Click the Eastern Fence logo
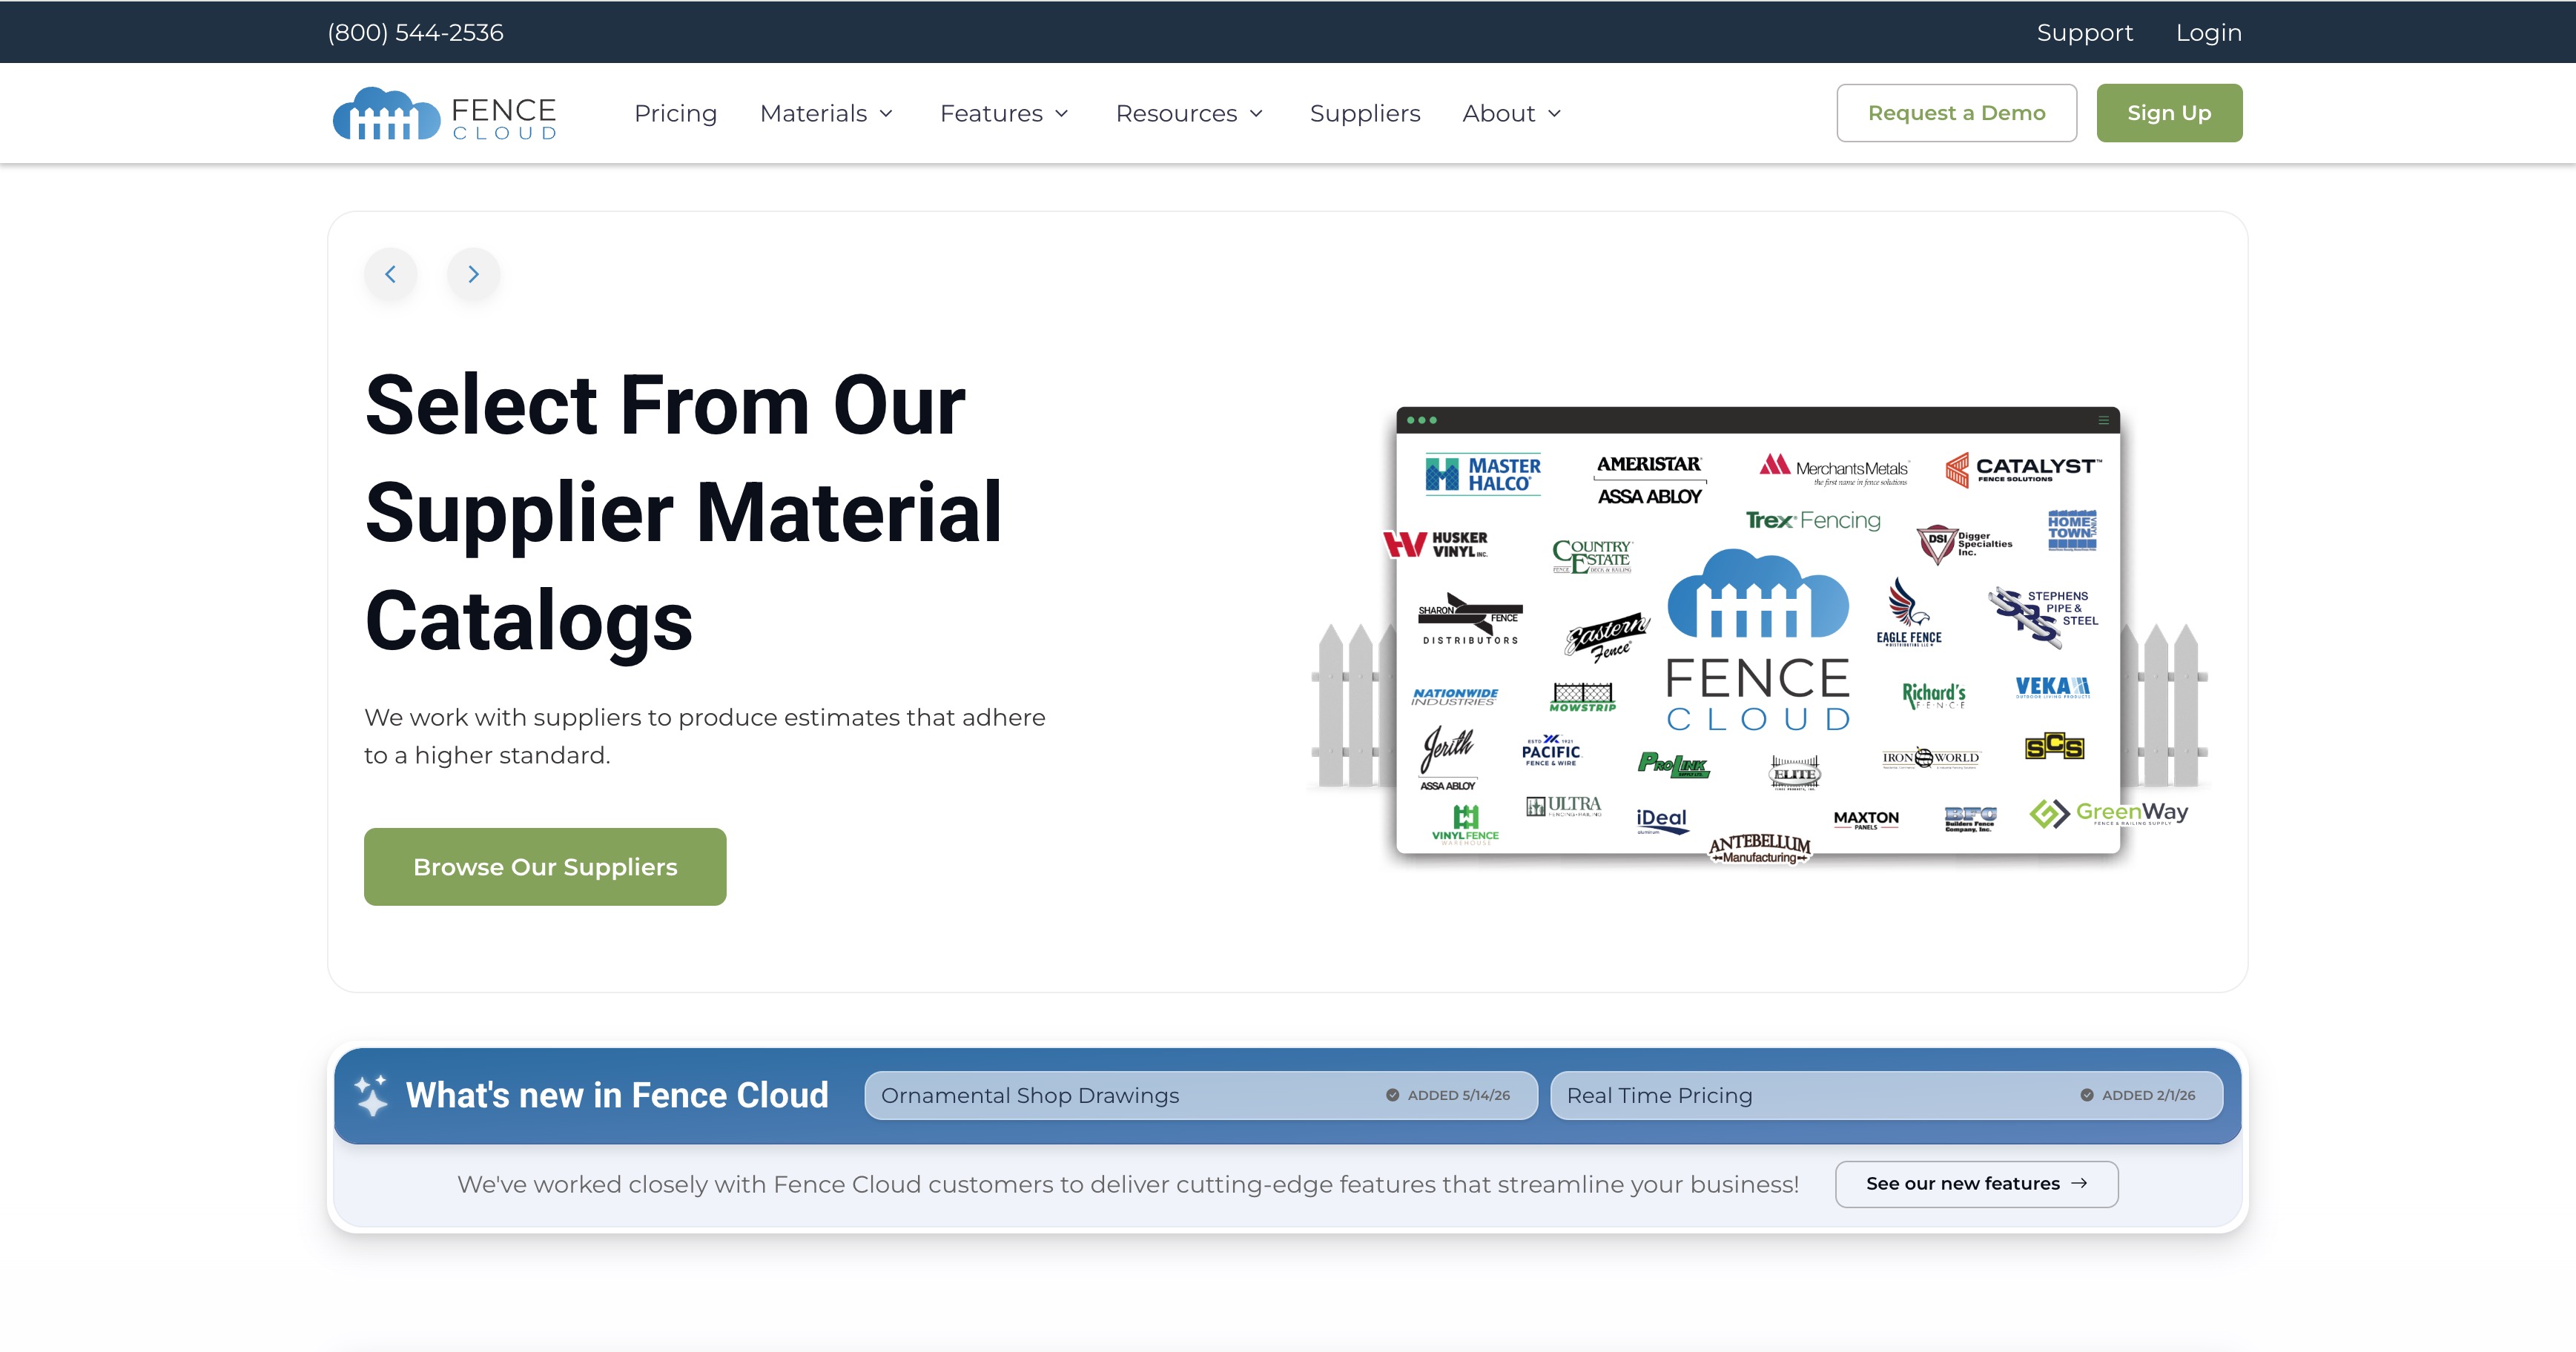 pyautogui.click(x=1607, y=637)
